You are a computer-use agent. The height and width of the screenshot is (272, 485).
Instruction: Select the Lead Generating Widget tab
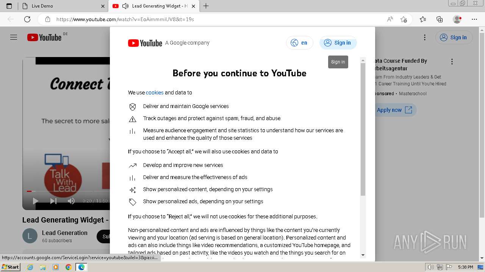pos(154,6)
